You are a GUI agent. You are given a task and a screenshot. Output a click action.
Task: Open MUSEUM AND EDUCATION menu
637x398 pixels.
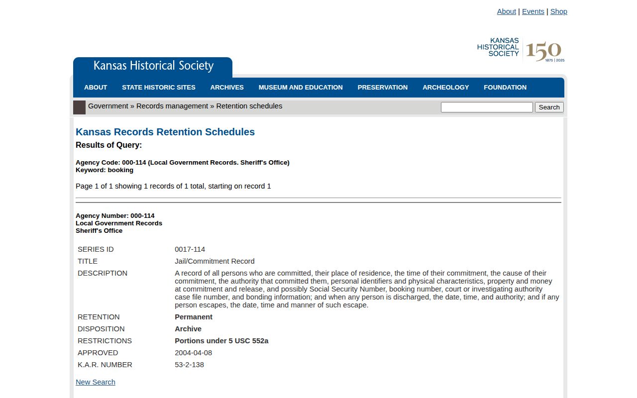pos(301,88)
